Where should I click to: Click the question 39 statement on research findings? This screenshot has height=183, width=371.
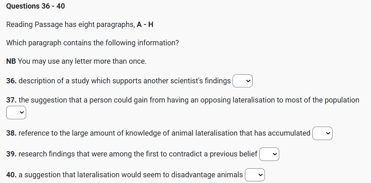(138, 154)
